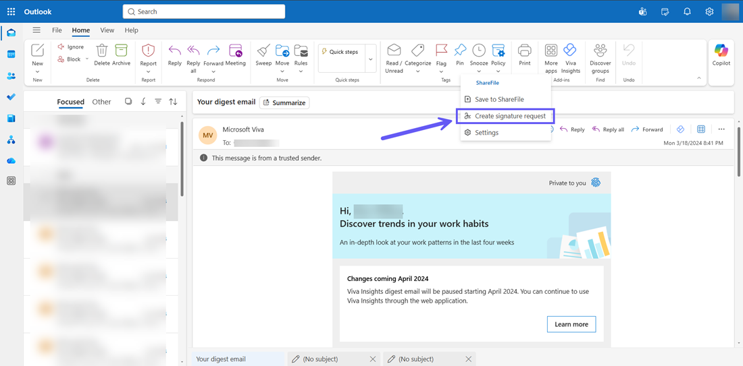Open Settings gear in the header
The width and height of the screenshot is (743, 366).
(x=709, y=11)
